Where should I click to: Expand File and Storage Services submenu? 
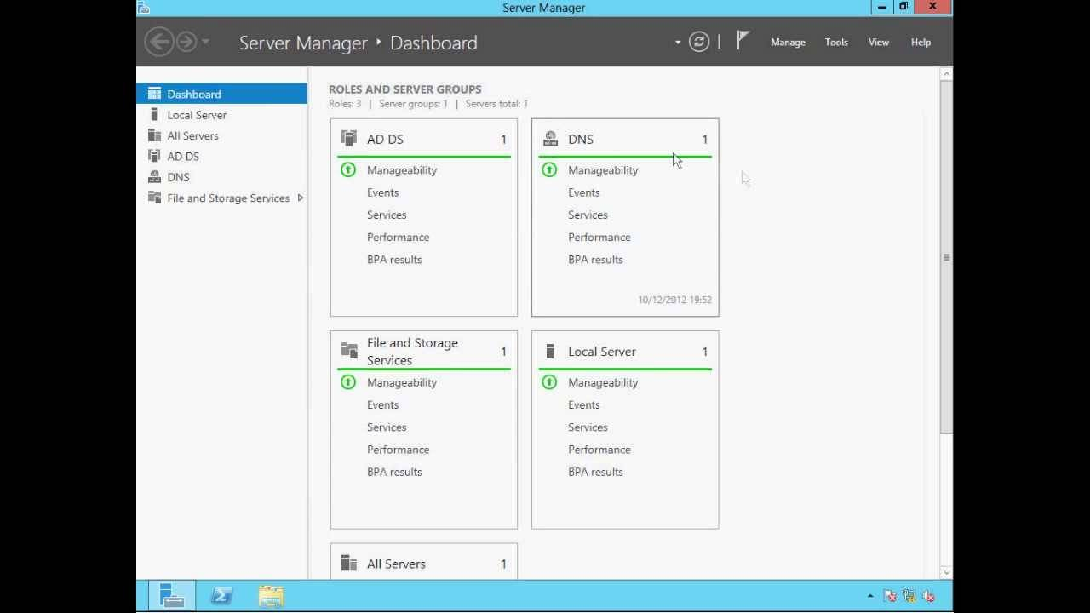[300, 198]
